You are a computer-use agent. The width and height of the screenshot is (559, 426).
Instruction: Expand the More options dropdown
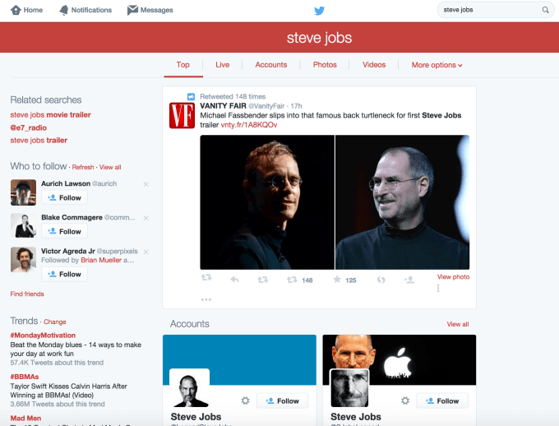coord(437,65)
